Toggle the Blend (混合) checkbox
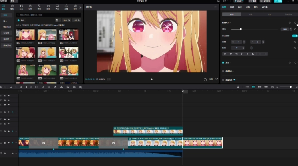Image resolution: width=298 pixels, height=166 pixels. click(x=223, y=63)
